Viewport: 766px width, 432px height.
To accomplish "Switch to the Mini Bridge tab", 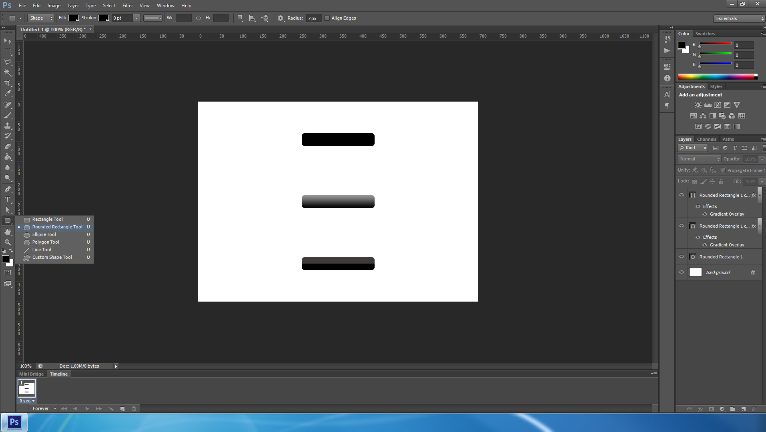I will 31,374.
